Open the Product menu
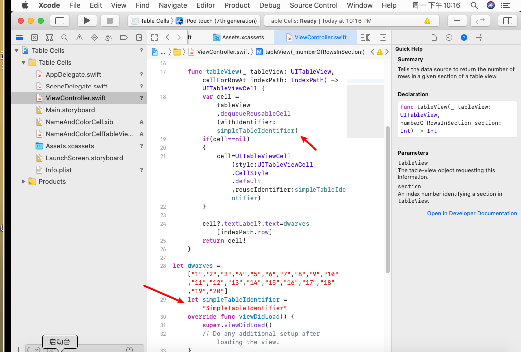The image size is (521, 352). pyautogui.click(x=237, y=5)
